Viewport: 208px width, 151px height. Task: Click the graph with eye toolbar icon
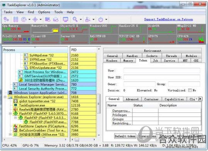click(56, 19)
